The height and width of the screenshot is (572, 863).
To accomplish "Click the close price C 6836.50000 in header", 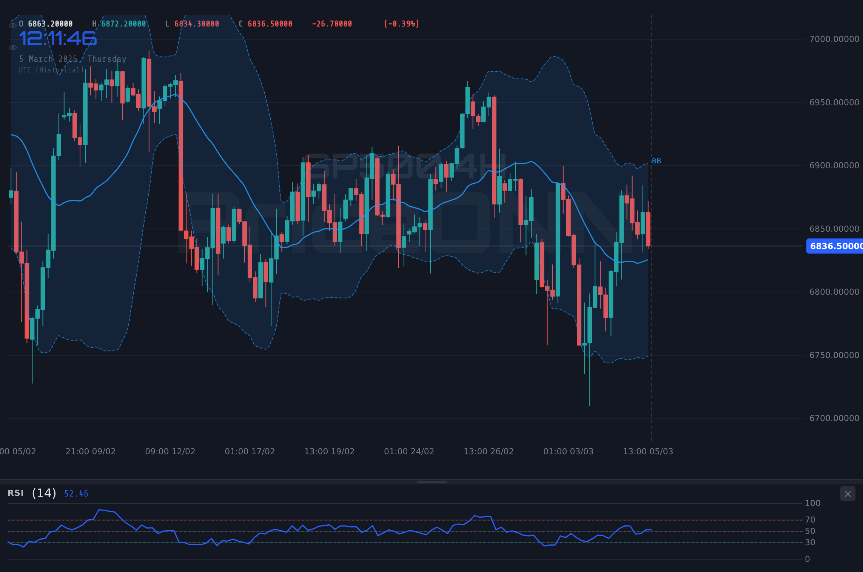I will point(265,24).
